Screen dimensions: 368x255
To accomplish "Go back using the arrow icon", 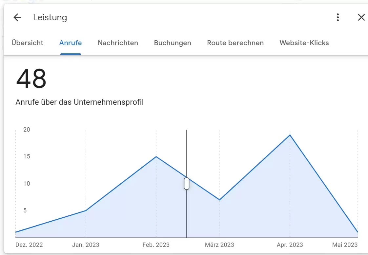I will tap(17, 17).
